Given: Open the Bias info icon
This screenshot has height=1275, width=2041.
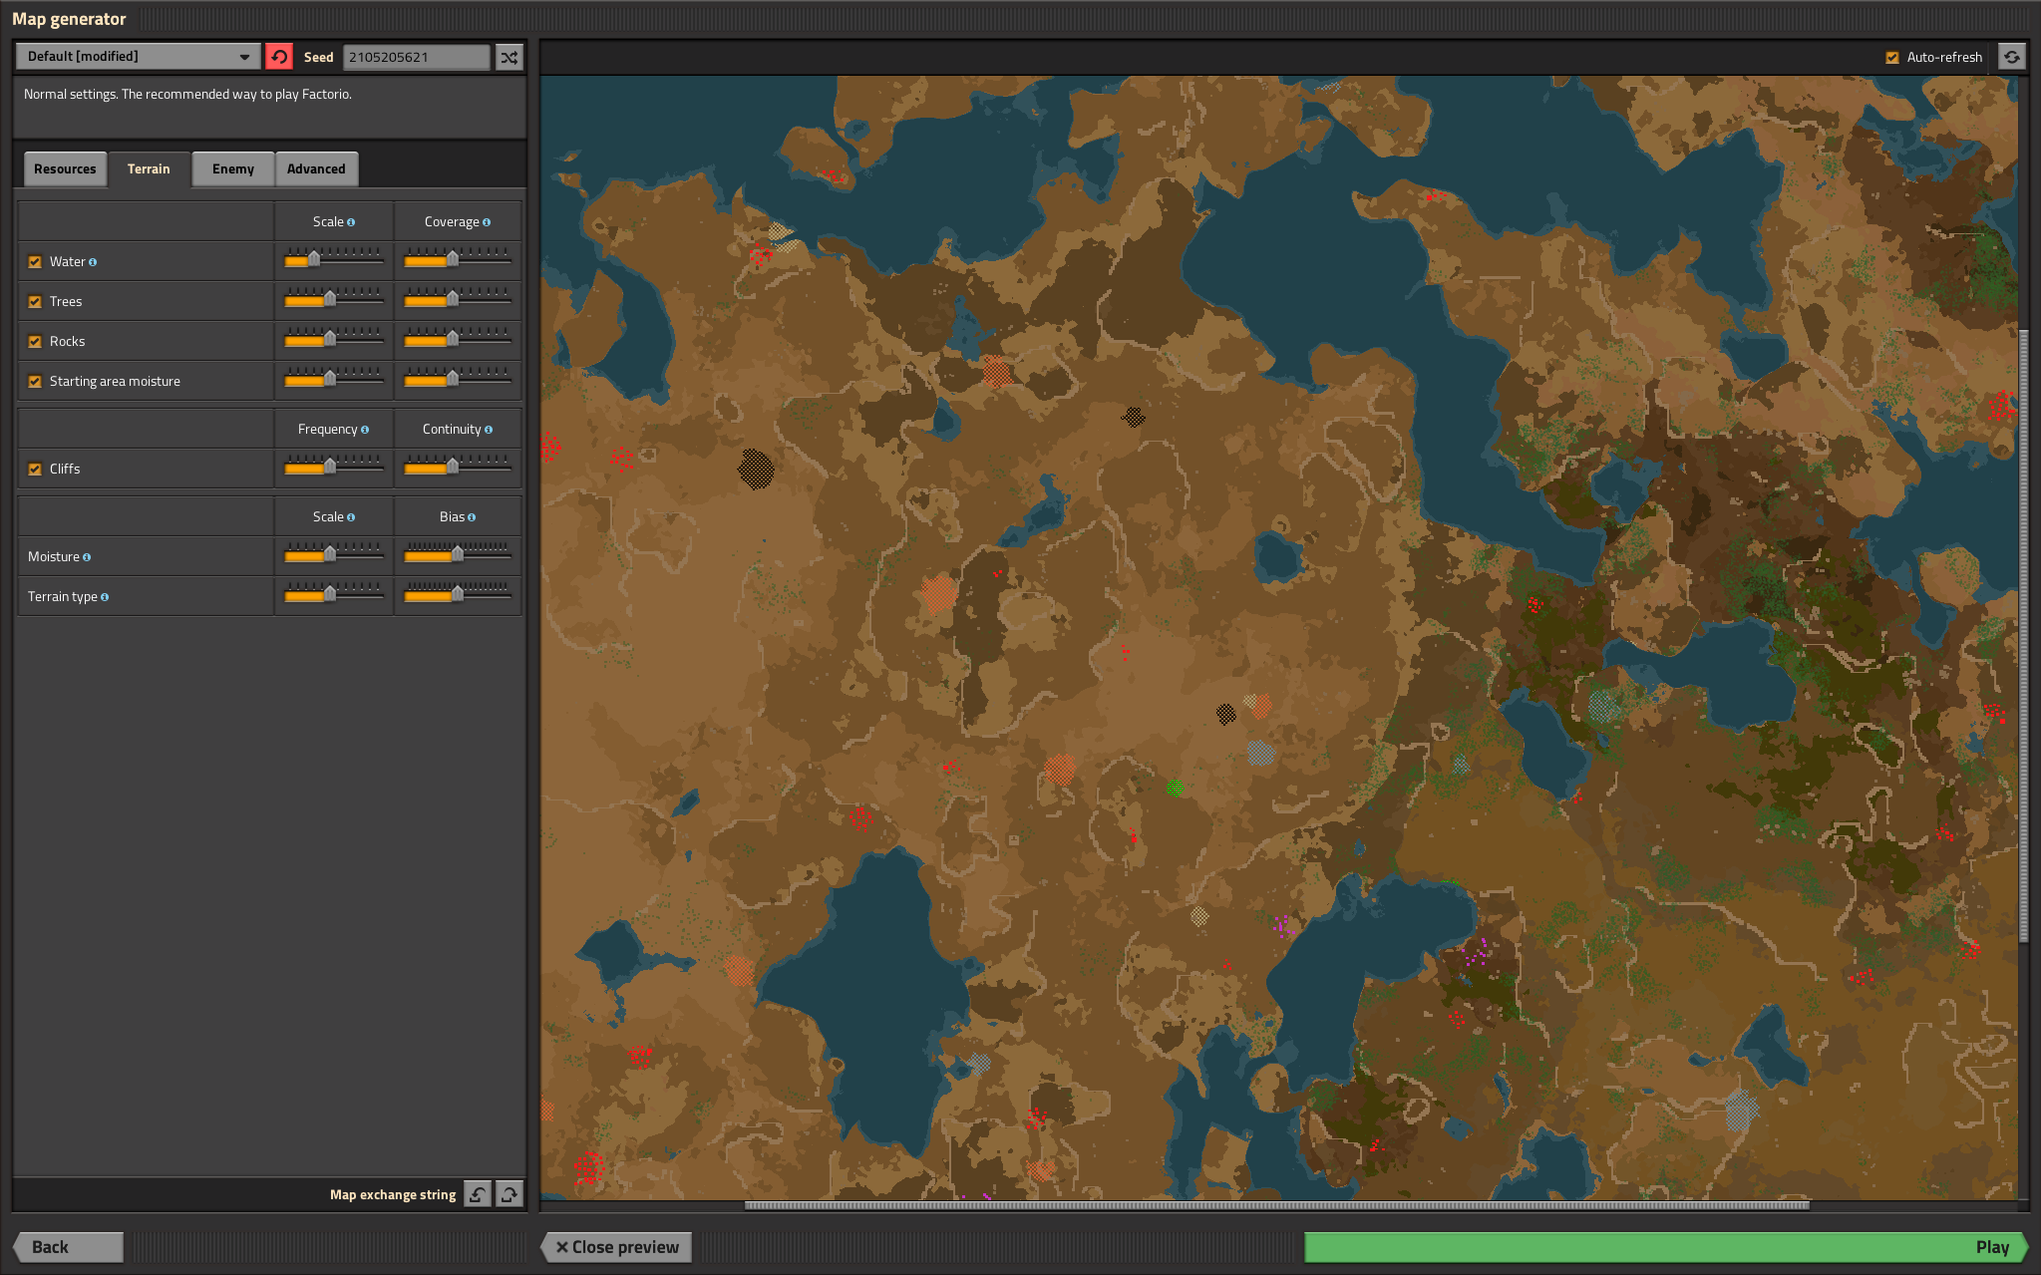Looking at the screenshot, I should pos(472,517).
